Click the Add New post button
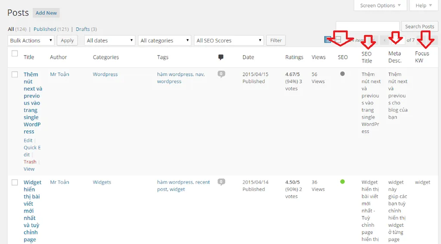The width and height of the screenshot is (441, 244). click(46, 13)
